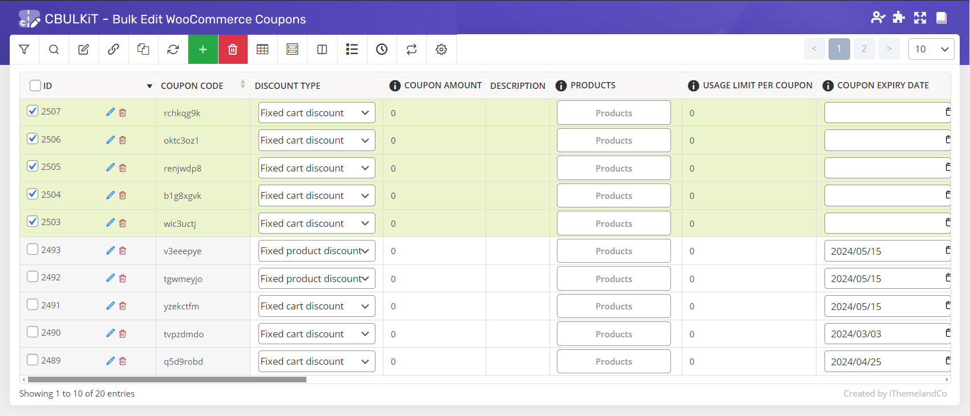Check the checkbox for coupon 2491

tap(33, 304)
